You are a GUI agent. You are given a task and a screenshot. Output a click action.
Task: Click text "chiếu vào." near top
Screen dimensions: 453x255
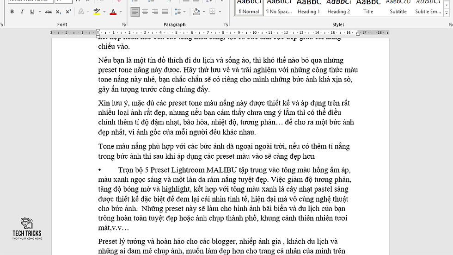tap(114, 47)
